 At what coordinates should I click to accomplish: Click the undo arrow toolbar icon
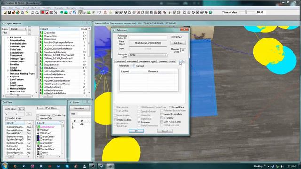pyautogui.click(x=32, y=12)
